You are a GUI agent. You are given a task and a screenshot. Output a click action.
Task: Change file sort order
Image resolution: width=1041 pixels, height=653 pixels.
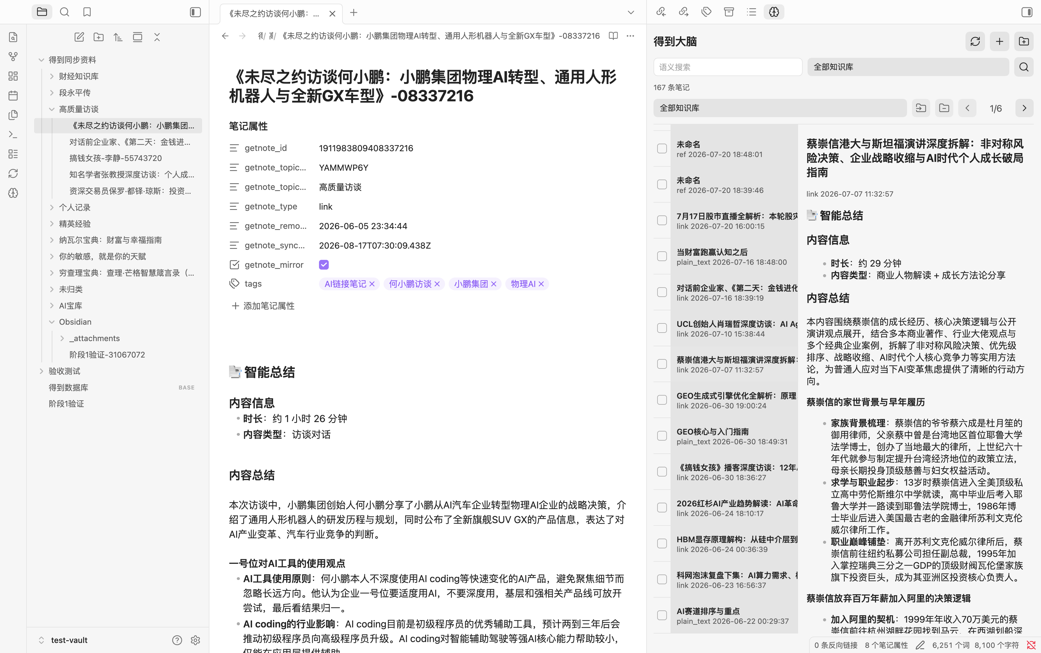[118, 37]
